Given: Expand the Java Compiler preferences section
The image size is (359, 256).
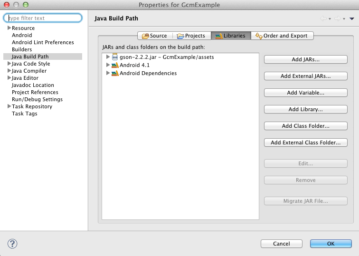Looking at the screenshot, I should pos(9,71).
